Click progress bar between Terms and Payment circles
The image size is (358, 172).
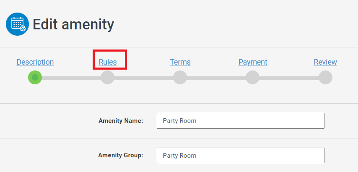(216, 78)
